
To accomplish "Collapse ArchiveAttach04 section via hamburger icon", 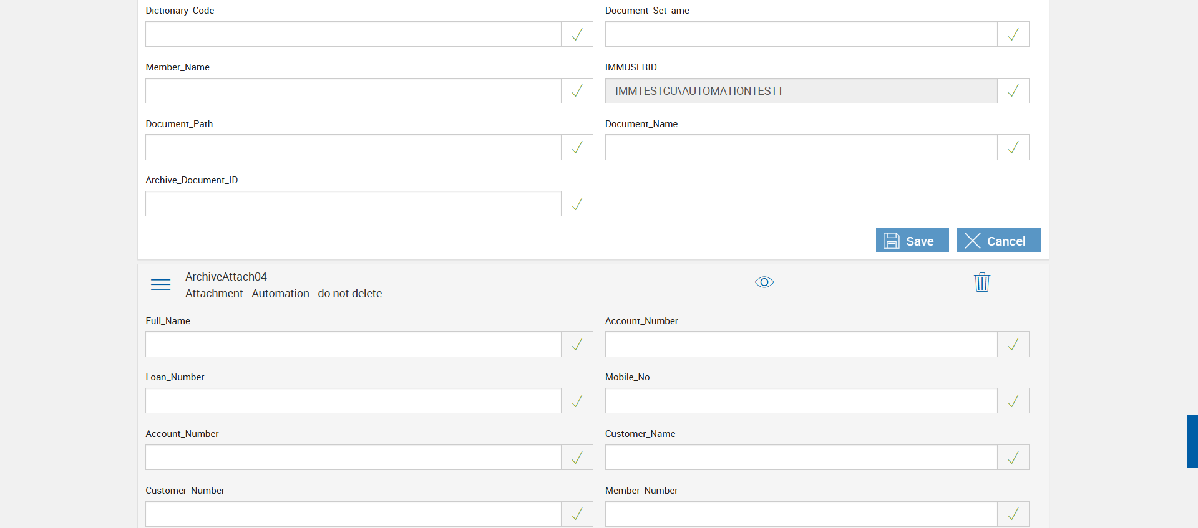I will 161,284.
